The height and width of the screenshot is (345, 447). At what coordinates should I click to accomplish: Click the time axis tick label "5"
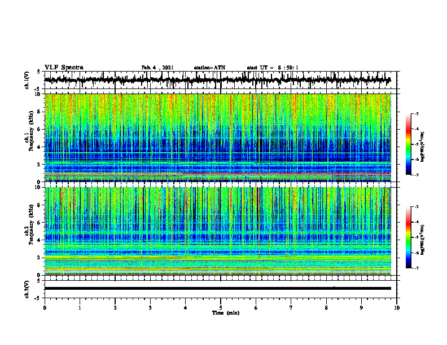click(221, 308)
